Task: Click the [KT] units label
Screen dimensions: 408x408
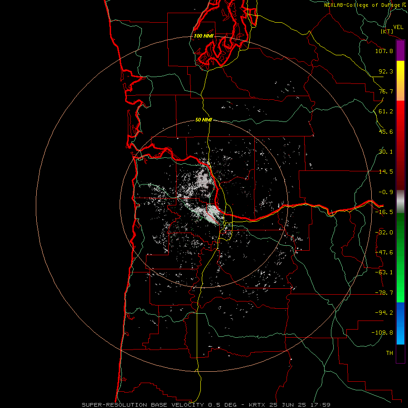Action: pyautogui.click(x=387, y=31)
